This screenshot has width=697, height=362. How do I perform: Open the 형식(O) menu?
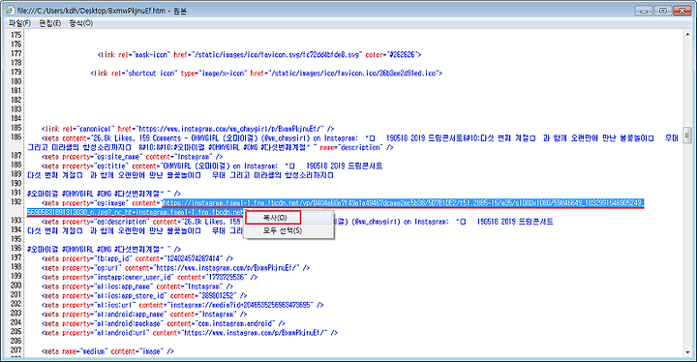(x=81, y=23)
